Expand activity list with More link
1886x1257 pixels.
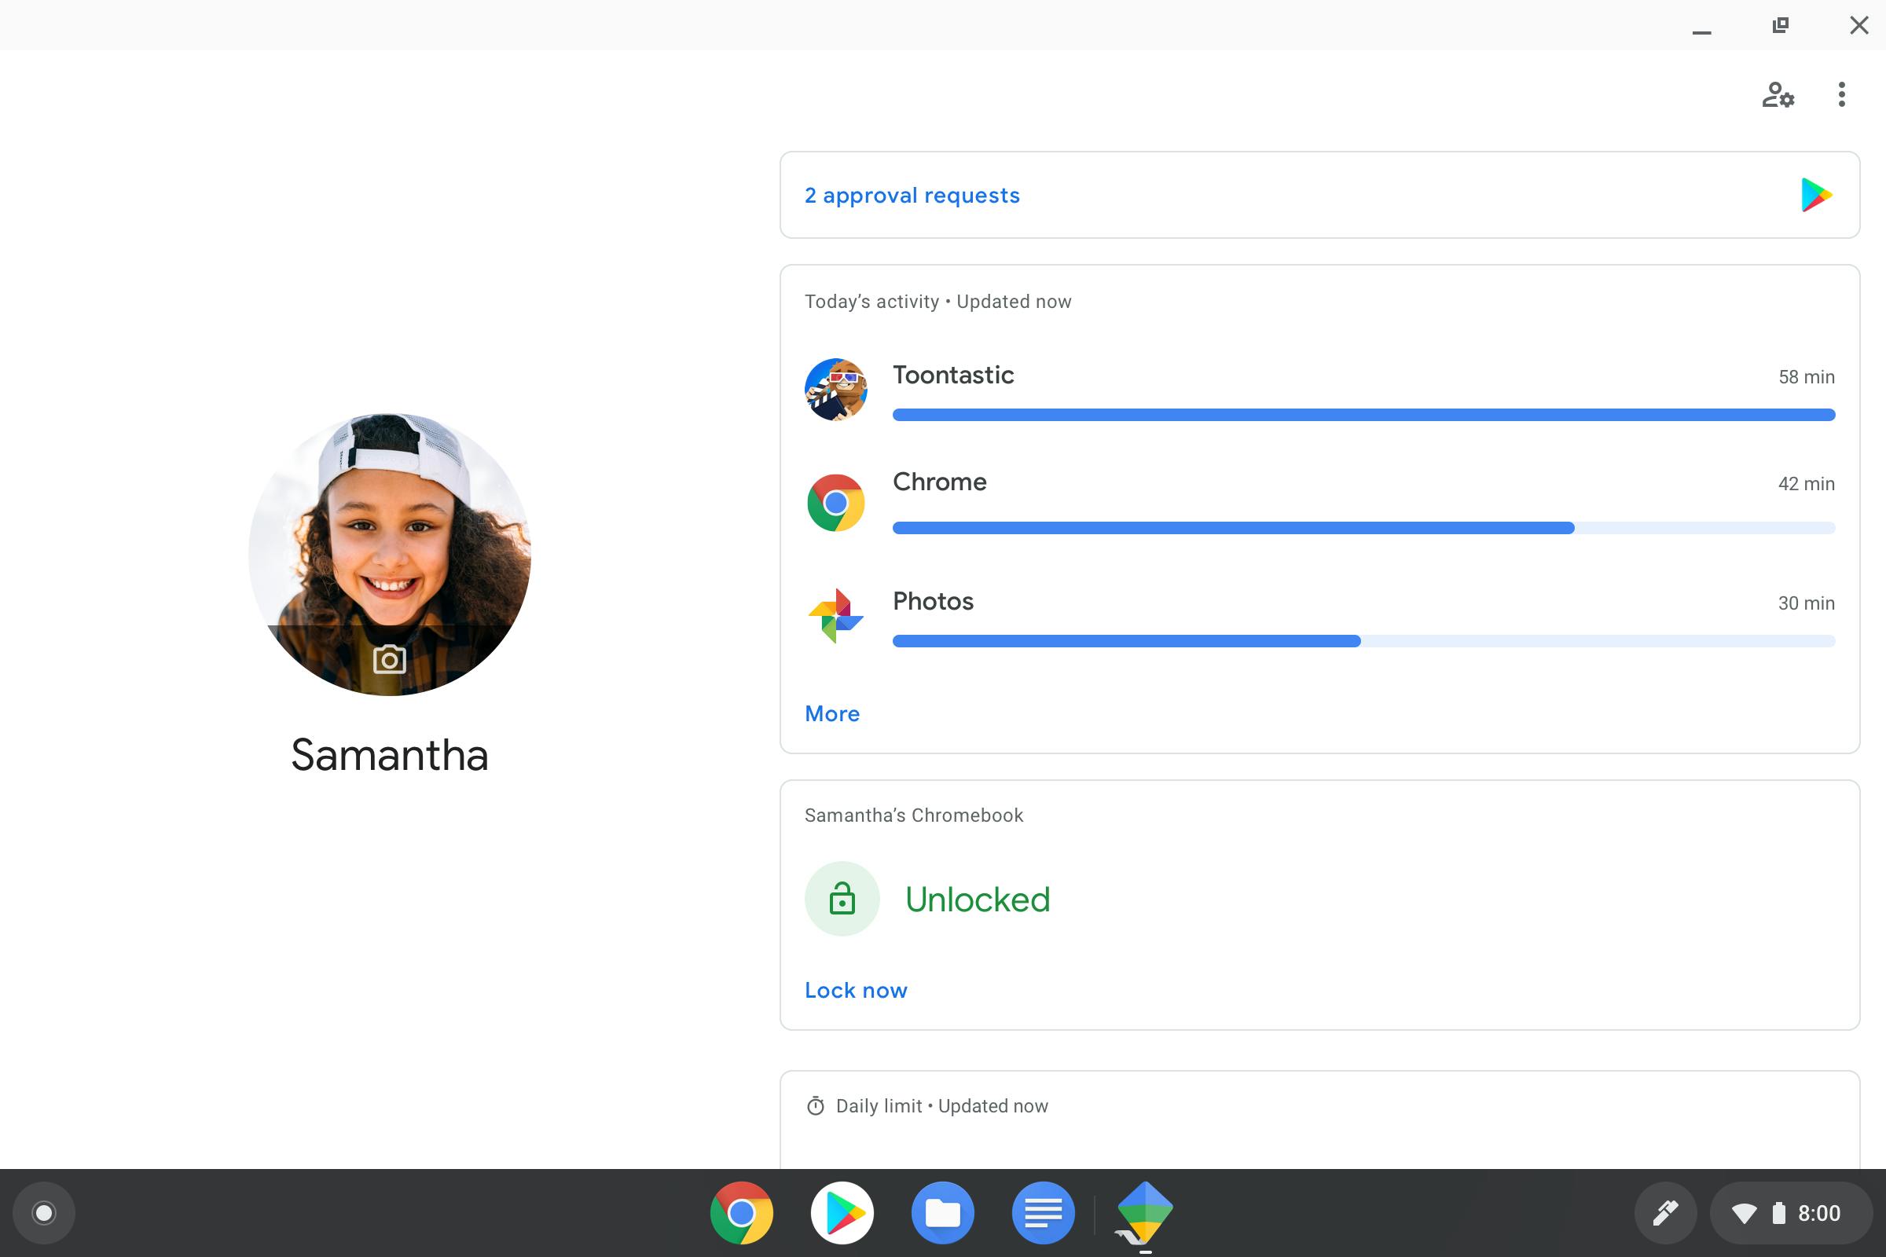[831, 713]
